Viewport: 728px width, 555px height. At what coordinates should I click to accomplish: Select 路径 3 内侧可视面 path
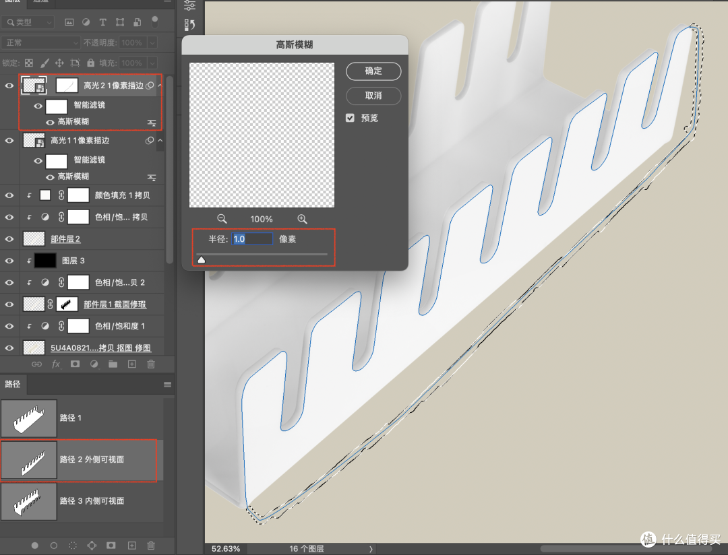[x=82, y=500]
